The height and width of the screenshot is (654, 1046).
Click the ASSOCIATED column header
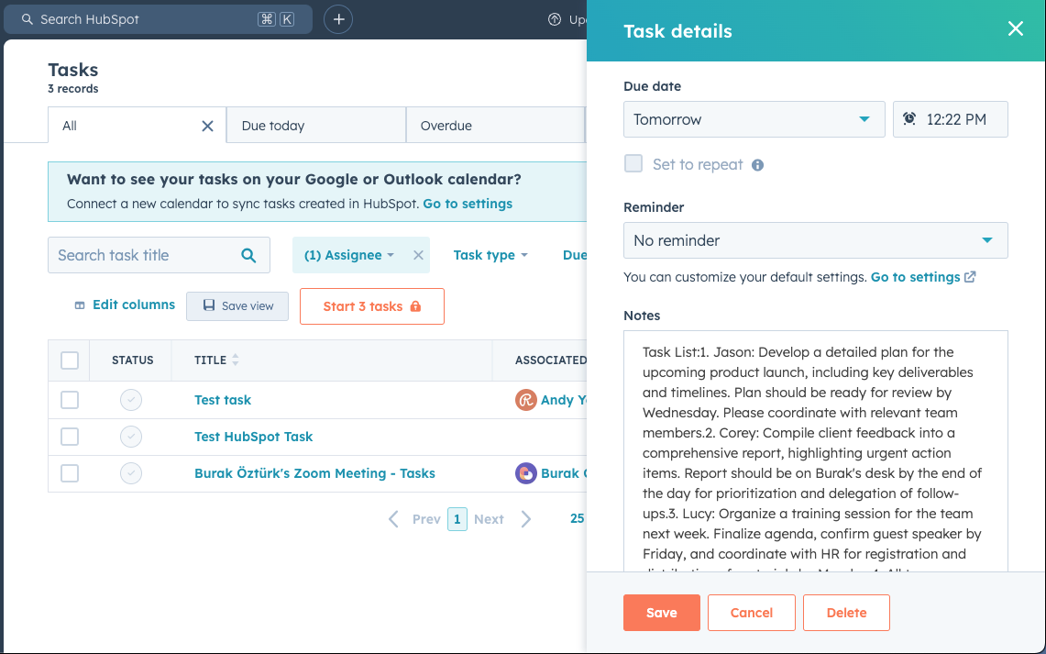550,360
